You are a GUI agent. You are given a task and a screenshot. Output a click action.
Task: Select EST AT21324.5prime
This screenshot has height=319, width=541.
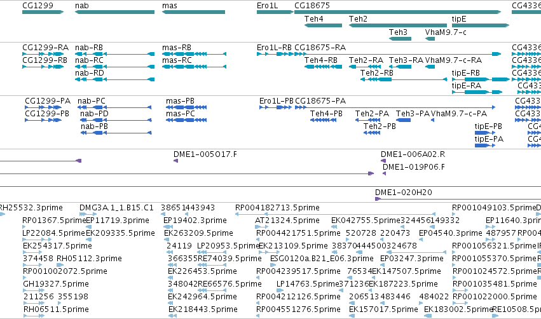point(287,221)
